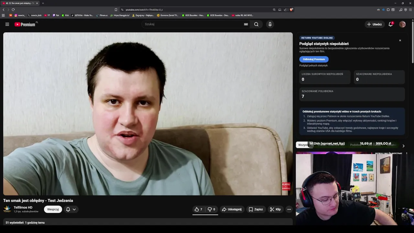Open the on-screen keyboard in search box
This screenshot has height=233, width=414.
pyautogui.click(x=246, y=24)
